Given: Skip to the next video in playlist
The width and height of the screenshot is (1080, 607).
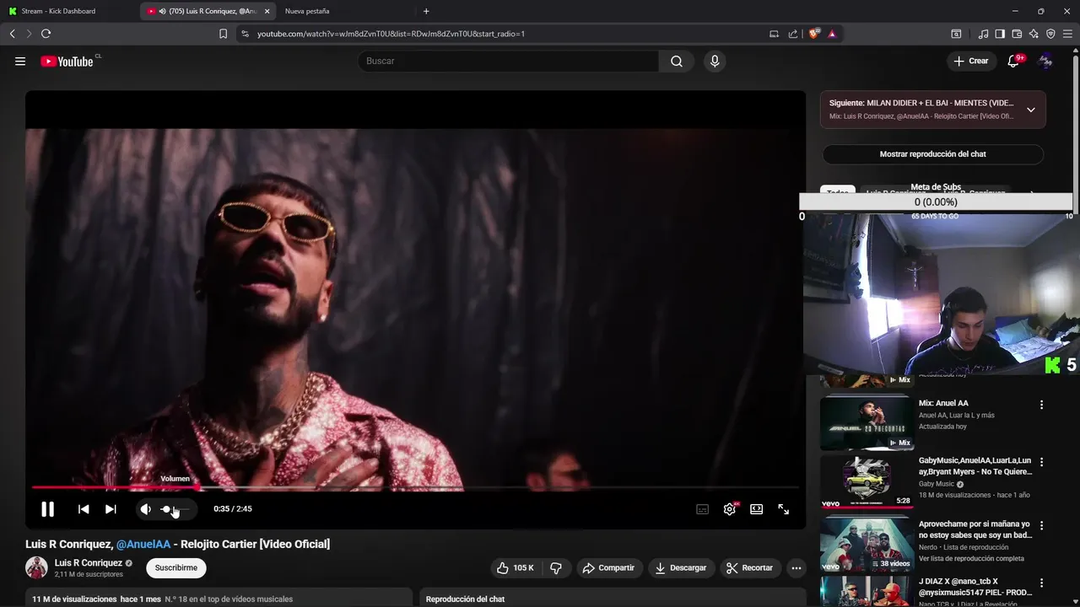Looking at the screenshot, I should (x=111, y=509).
